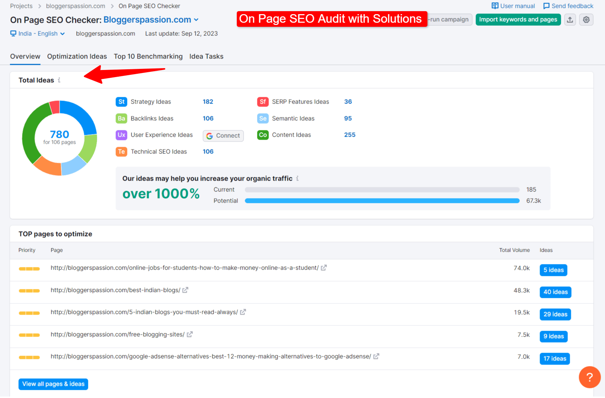Image resolution: width=605 pixels, height=398 pixels.
Task: Click the Technical SEO Ideas "Te" icon
Action: coord(121,152)
